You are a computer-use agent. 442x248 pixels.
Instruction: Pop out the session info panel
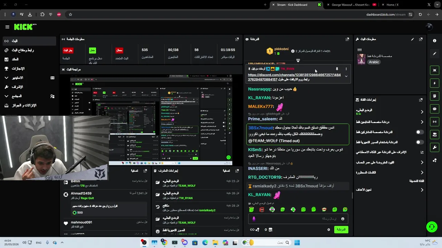[x=237, y=39]
